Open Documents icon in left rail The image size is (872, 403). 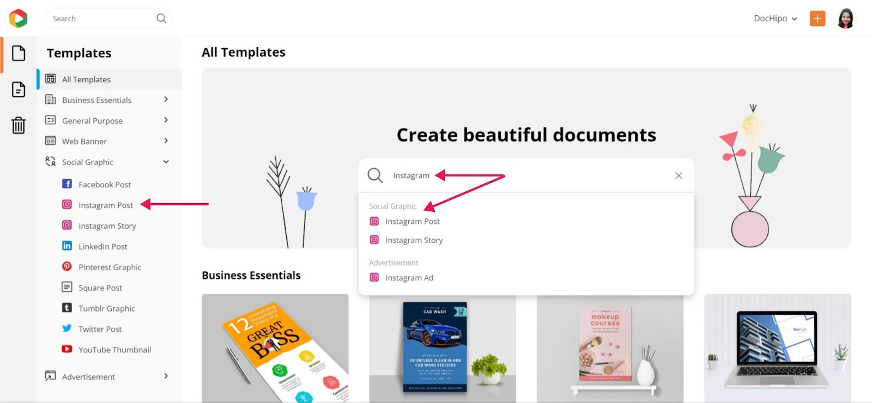click(x=19, y=89)
